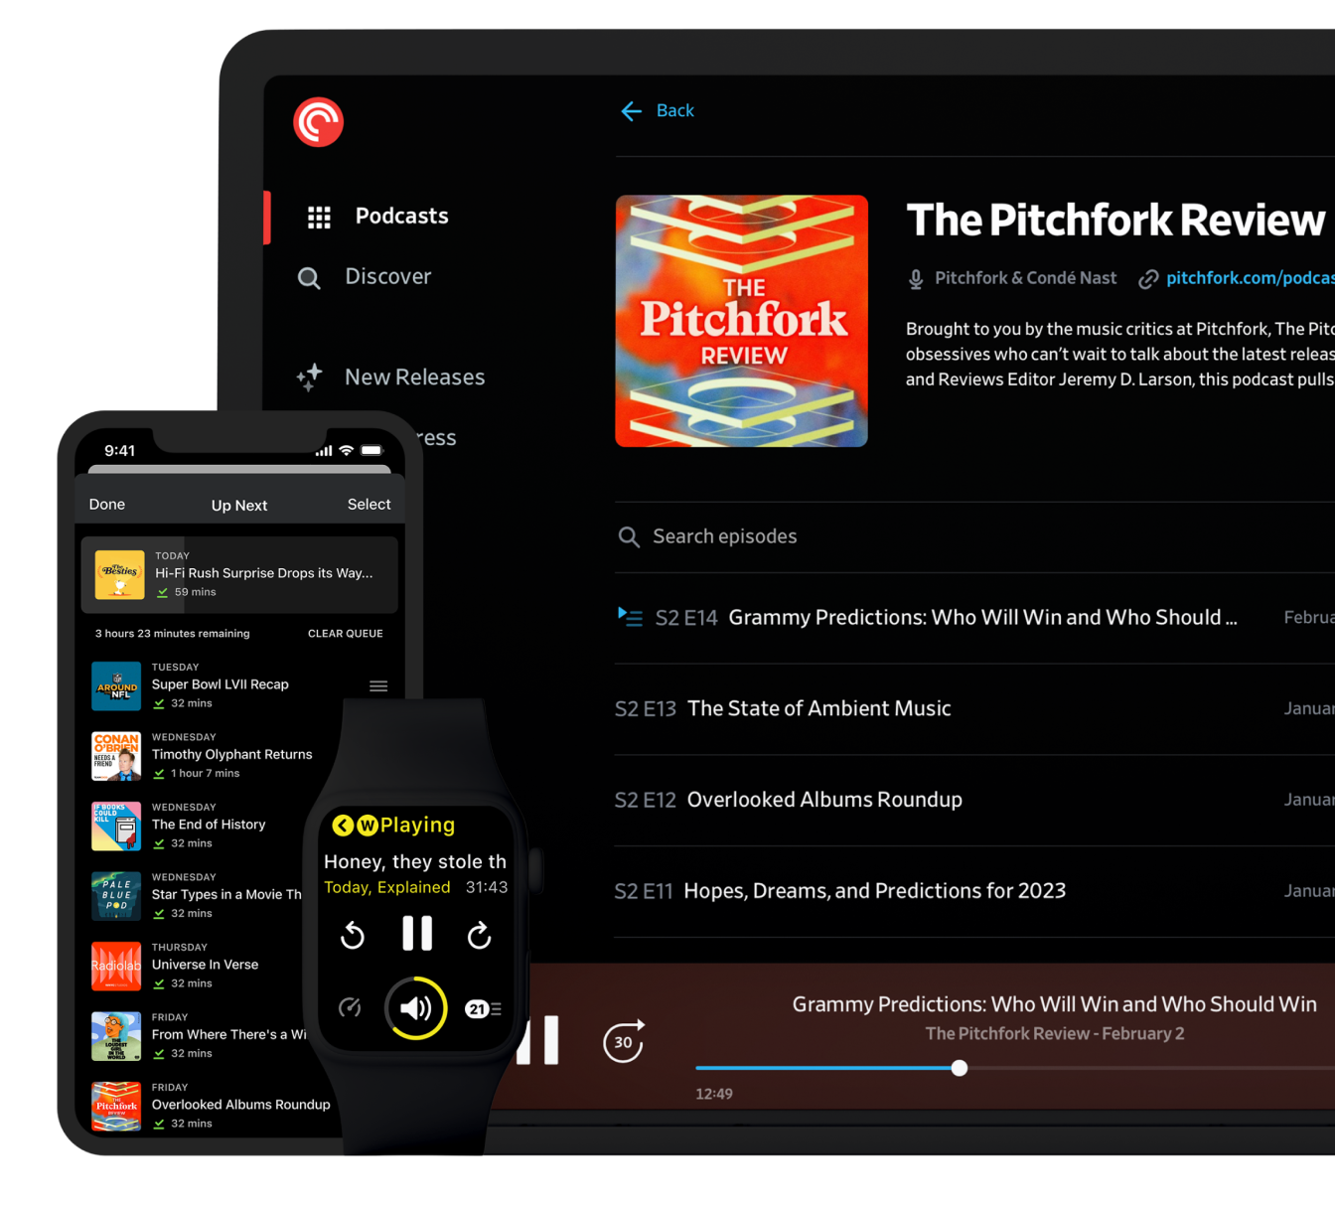Open The End of History episode
The height and width of the screenshot is (1208, 1335).
click(x=209, y=825)
